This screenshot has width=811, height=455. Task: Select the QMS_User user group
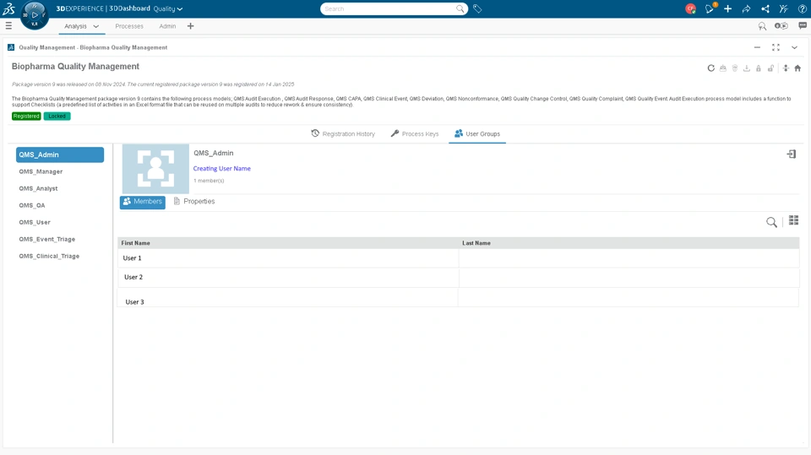(x=35, y=222)
